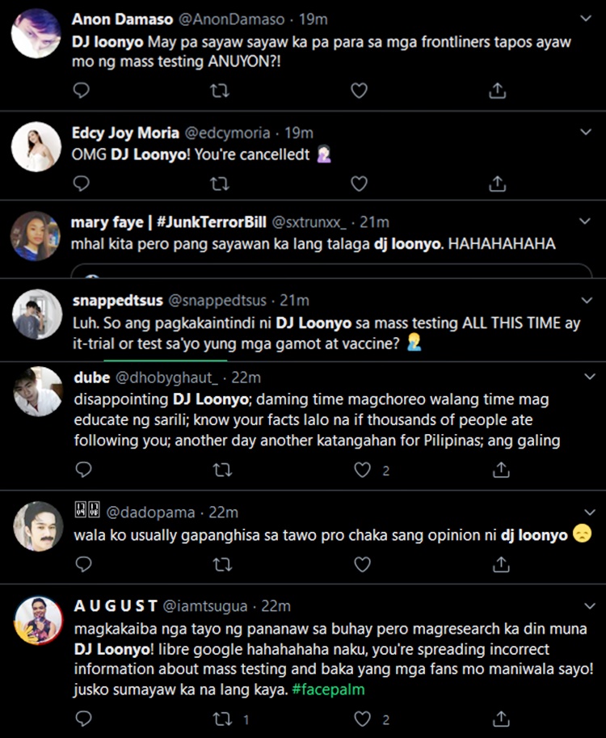Open dropdown arrow on snappedtsus tweet

click(585, 300)
